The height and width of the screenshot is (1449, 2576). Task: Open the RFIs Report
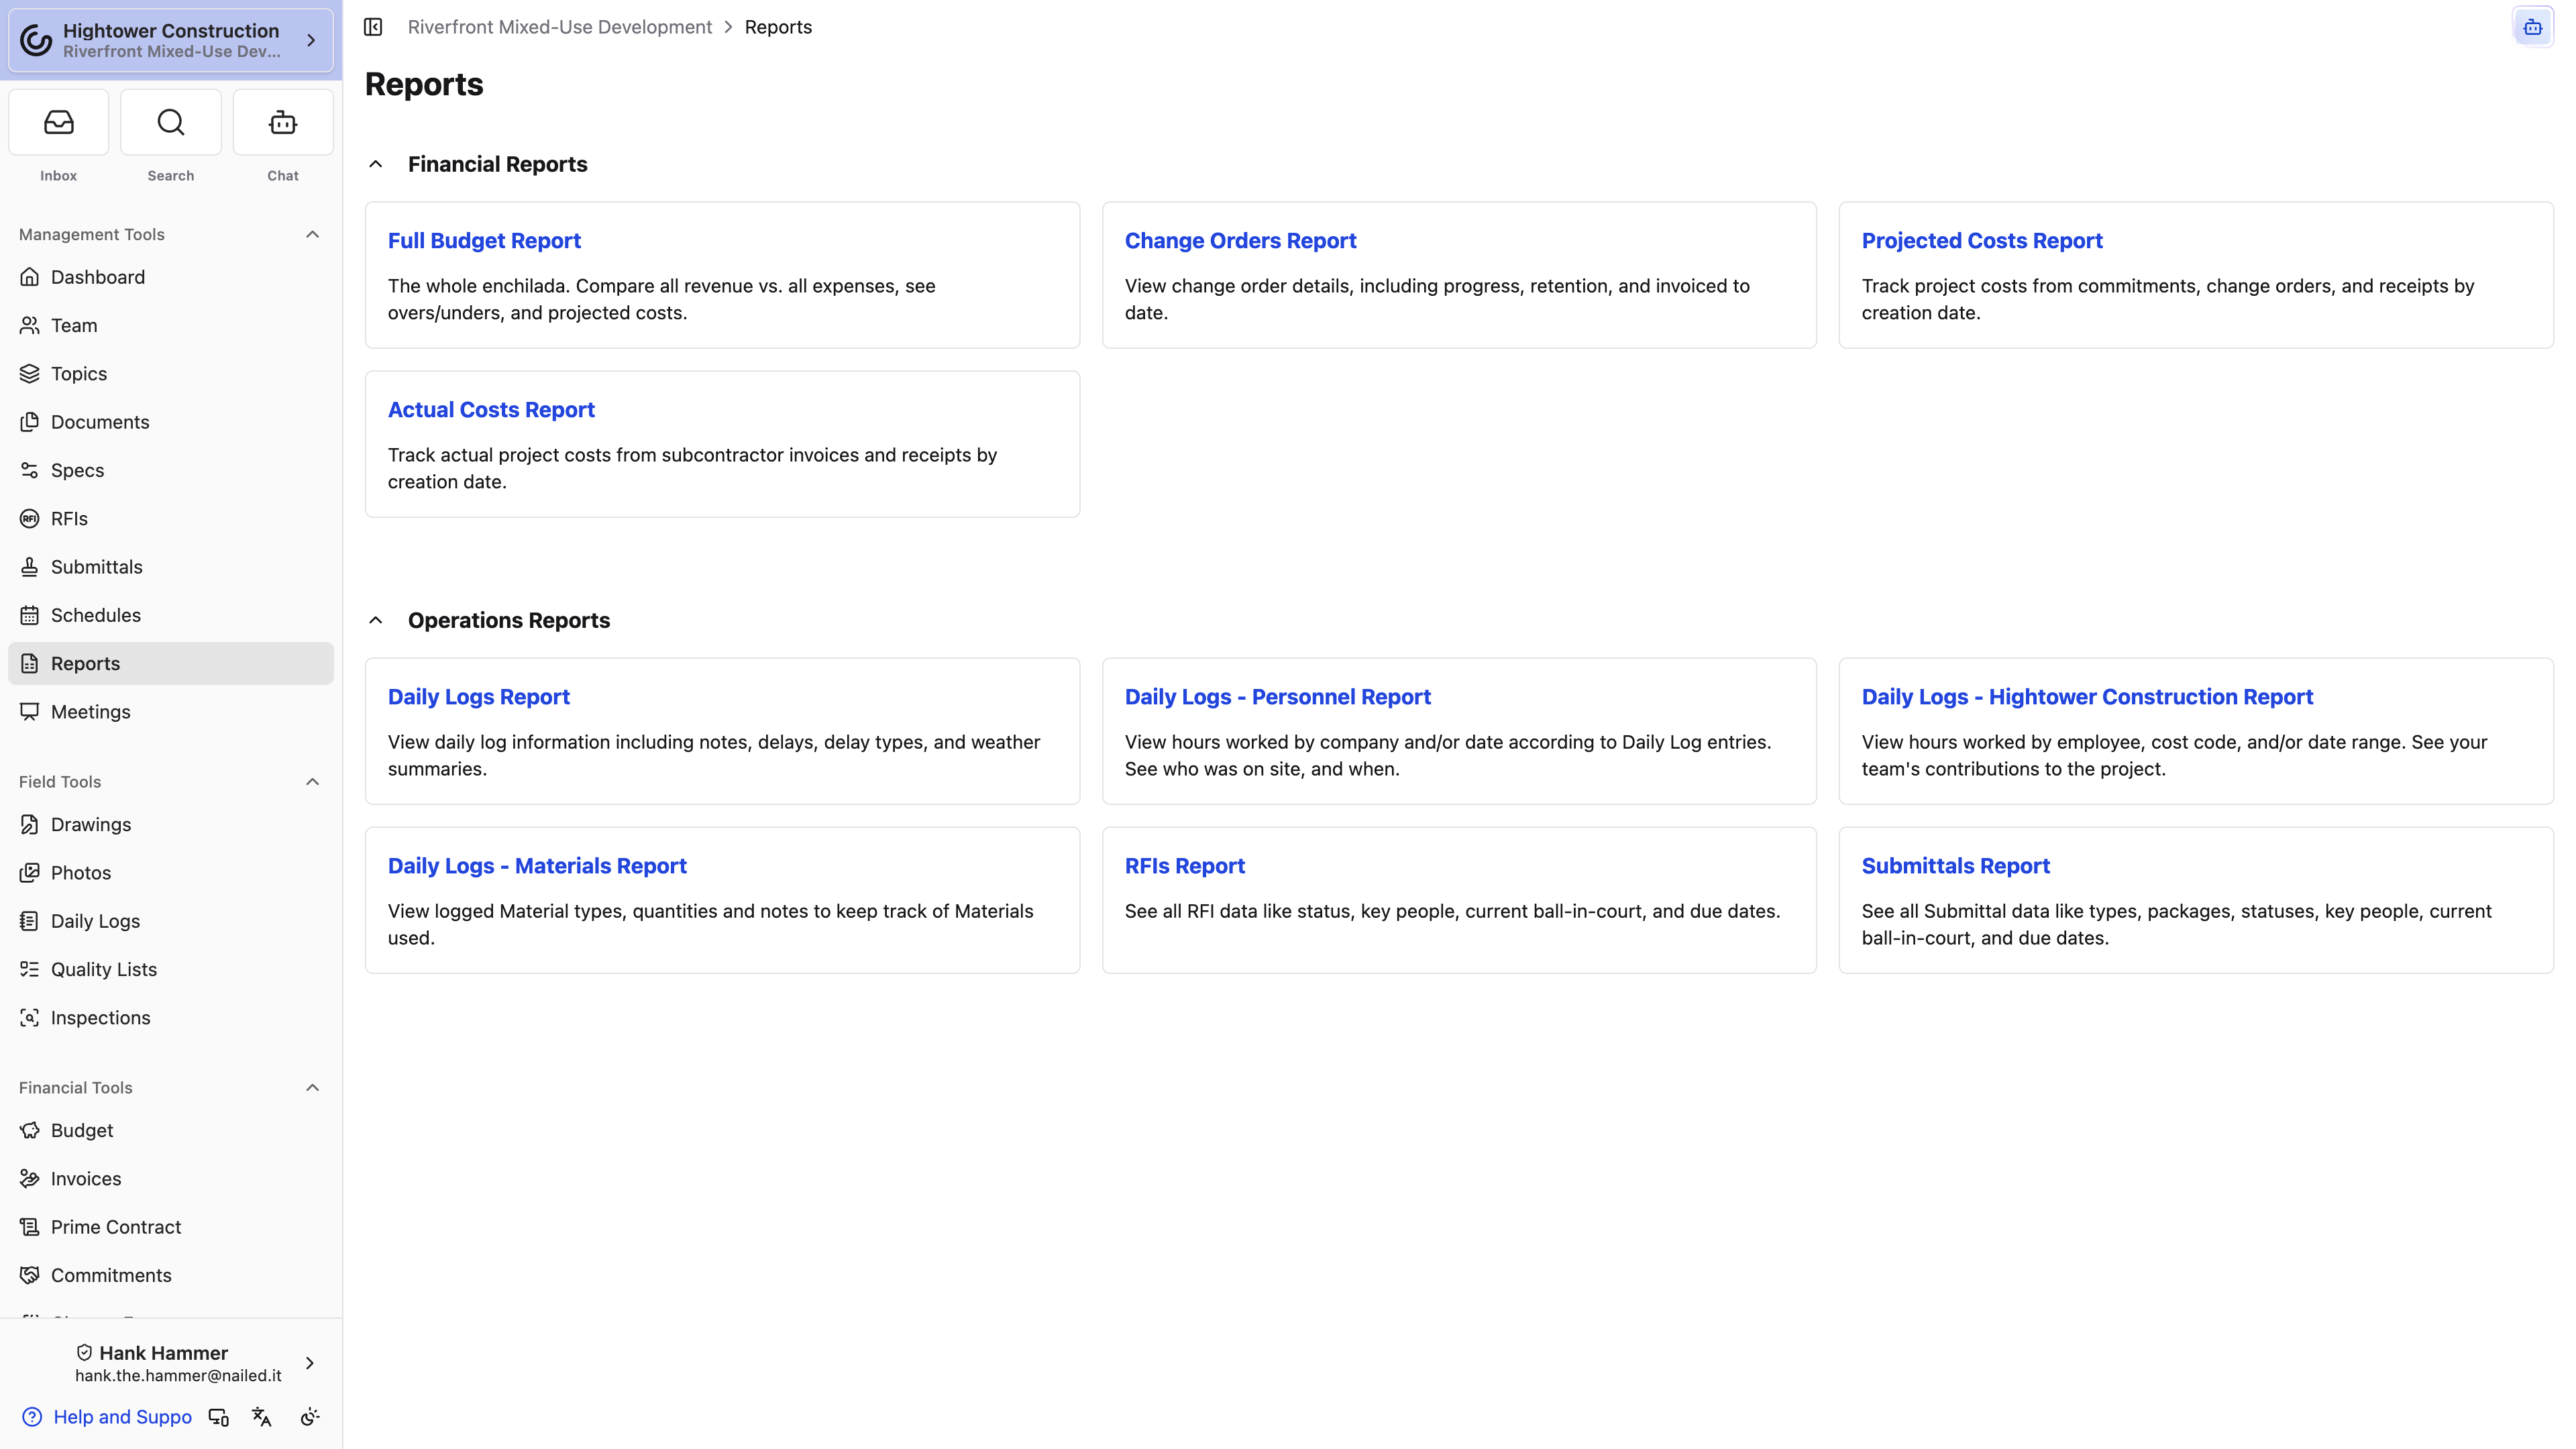[x=1184, y=866]
